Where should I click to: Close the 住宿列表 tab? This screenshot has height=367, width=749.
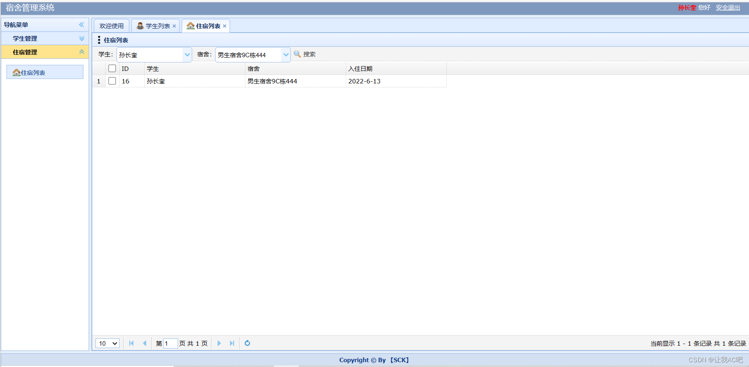coord(224,26)
